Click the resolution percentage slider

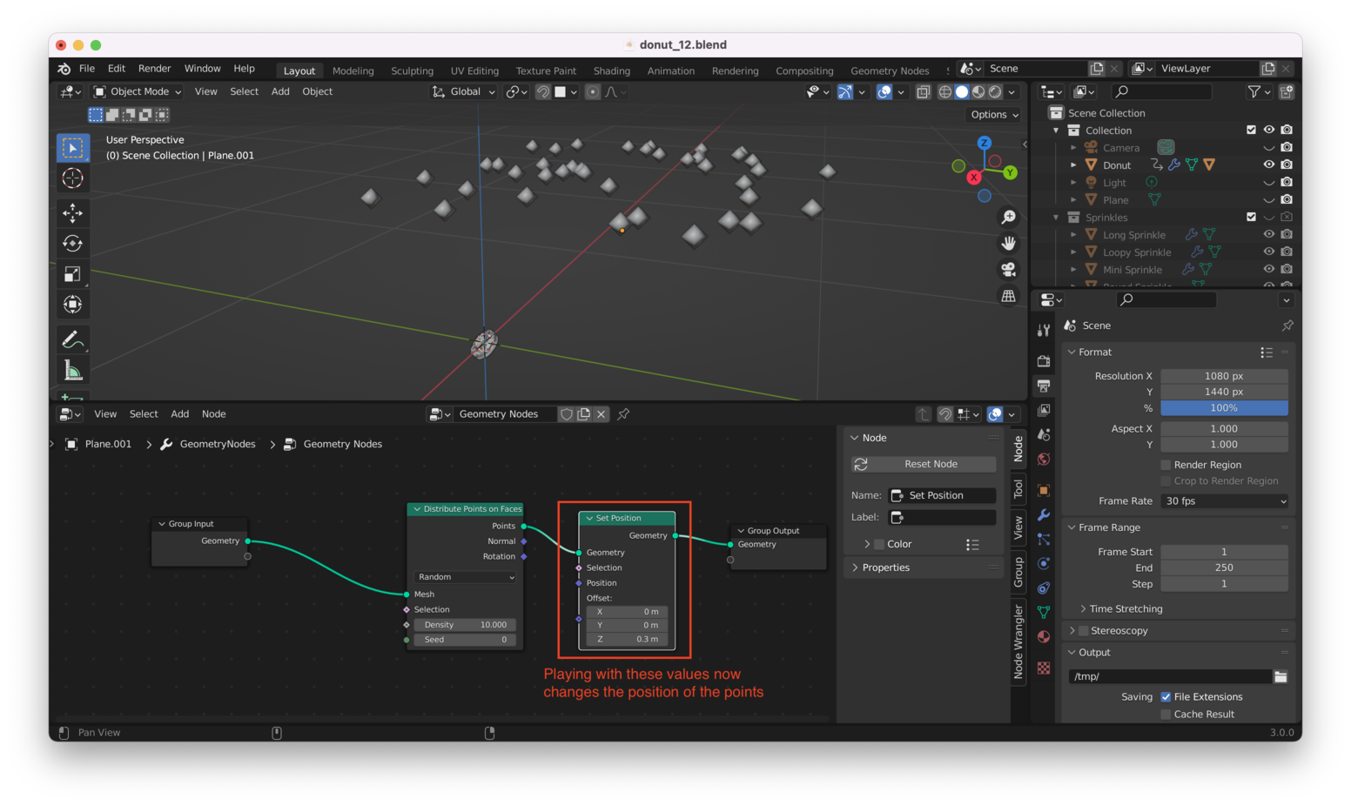[1224, 408]
